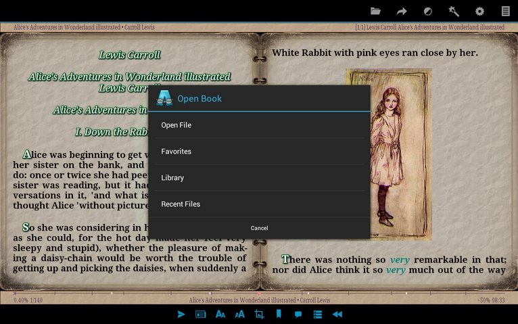Open the magic wand tool
The image size is (518, 324).
pyautogui.click(x=454, y=11)
